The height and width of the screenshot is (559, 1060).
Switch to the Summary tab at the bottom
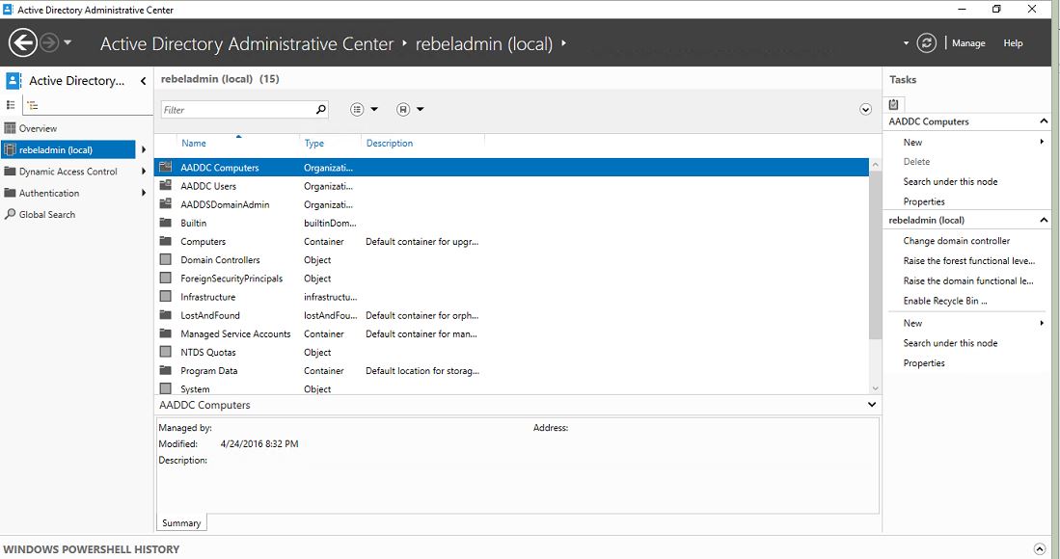[x=181, y=522]
